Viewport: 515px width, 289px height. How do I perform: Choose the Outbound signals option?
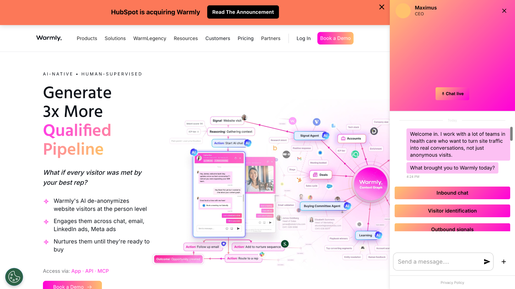click(452, 227)
